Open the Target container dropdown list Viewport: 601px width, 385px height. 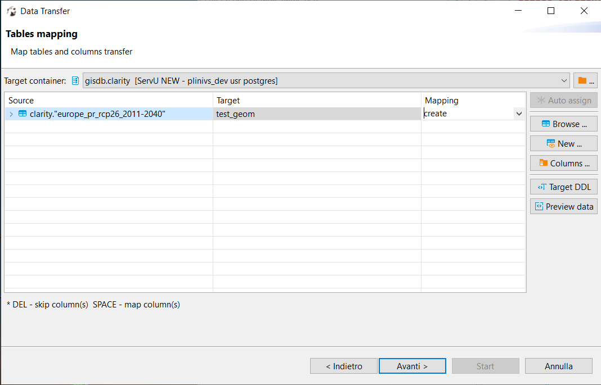click(x=565, y=80)
